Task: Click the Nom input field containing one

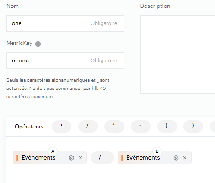Action: tap(65, 23)
